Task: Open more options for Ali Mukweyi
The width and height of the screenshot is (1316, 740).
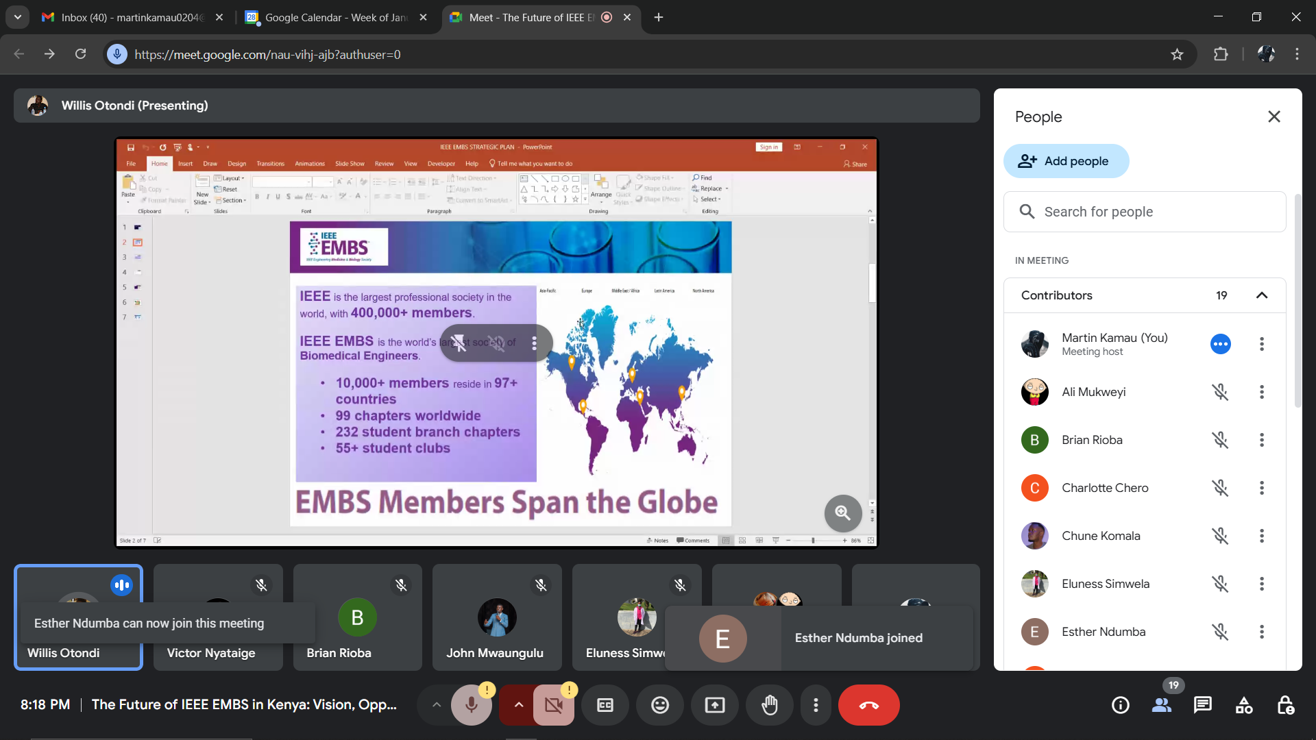Action: coord(1262,392)
